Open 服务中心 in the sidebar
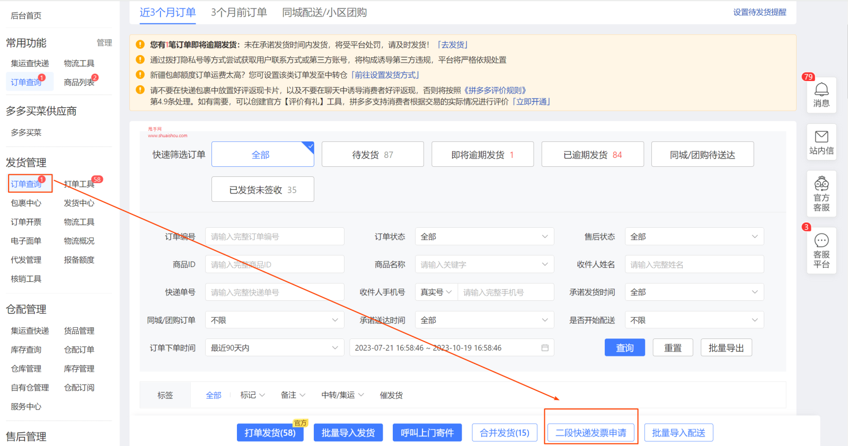Viewport: 848px width, 446px height. (x=26, y=407)
